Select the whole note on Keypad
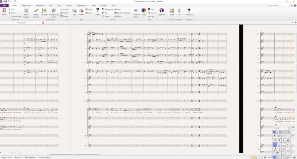The width and height of the screenshot is (297, 159). (283, 145)
